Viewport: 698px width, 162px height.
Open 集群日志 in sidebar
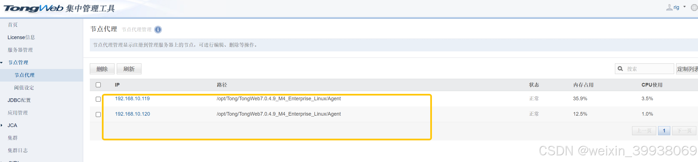tap(18, 151)
